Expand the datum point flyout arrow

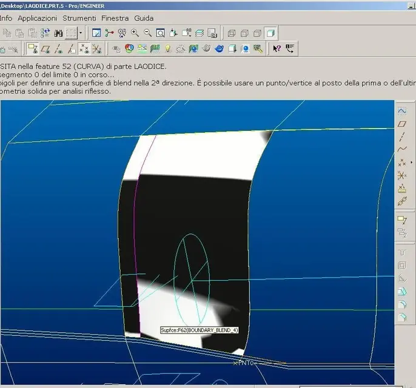coord(412,162)
